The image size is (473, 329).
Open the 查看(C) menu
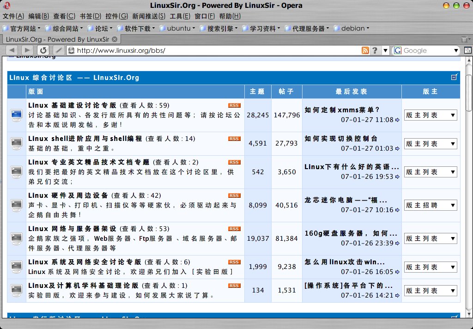[64, 16]
